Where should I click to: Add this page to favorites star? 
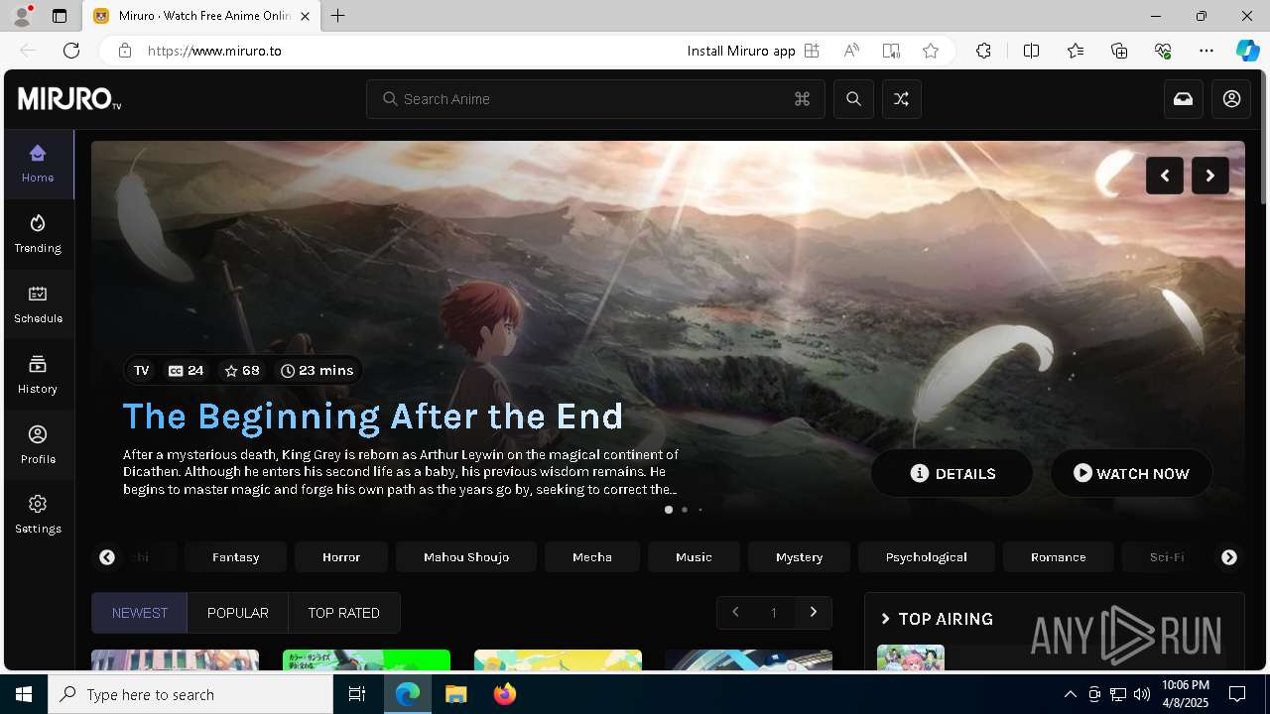click(930, 51)
